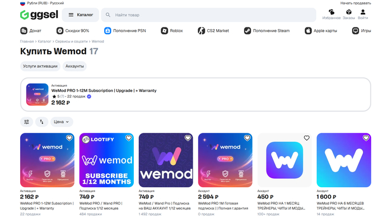Click the 1 492 продаж text
This screenshot has height=218, width=392.
tap(150, 214)
